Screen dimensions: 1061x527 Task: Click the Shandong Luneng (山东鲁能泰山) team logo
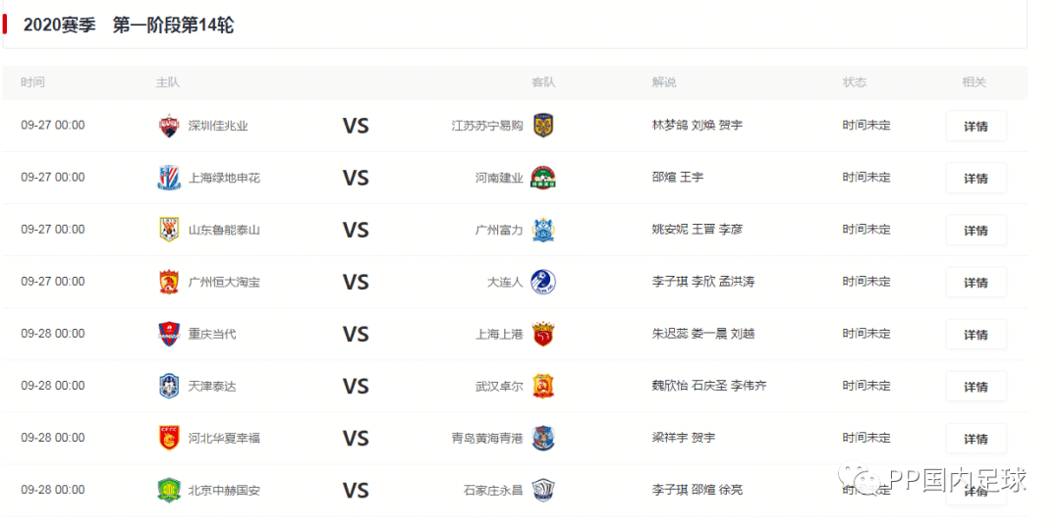point(169,230)
